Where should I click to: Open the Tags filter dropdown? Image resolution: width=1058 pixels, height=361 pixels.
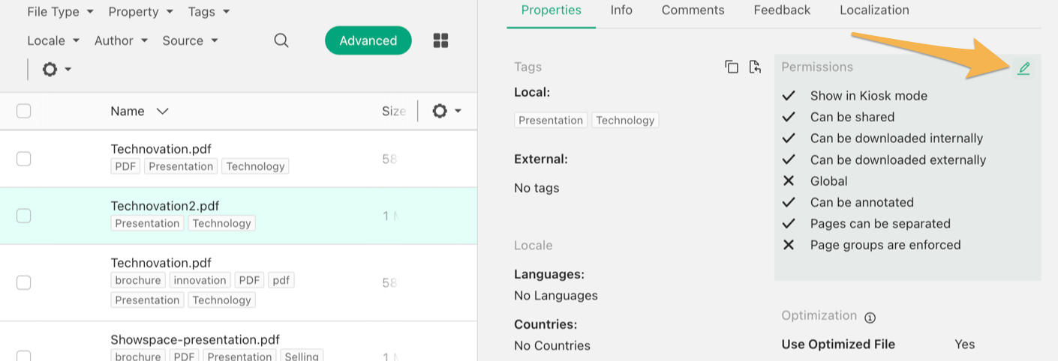pyautogui.click(x=209, y=12)
